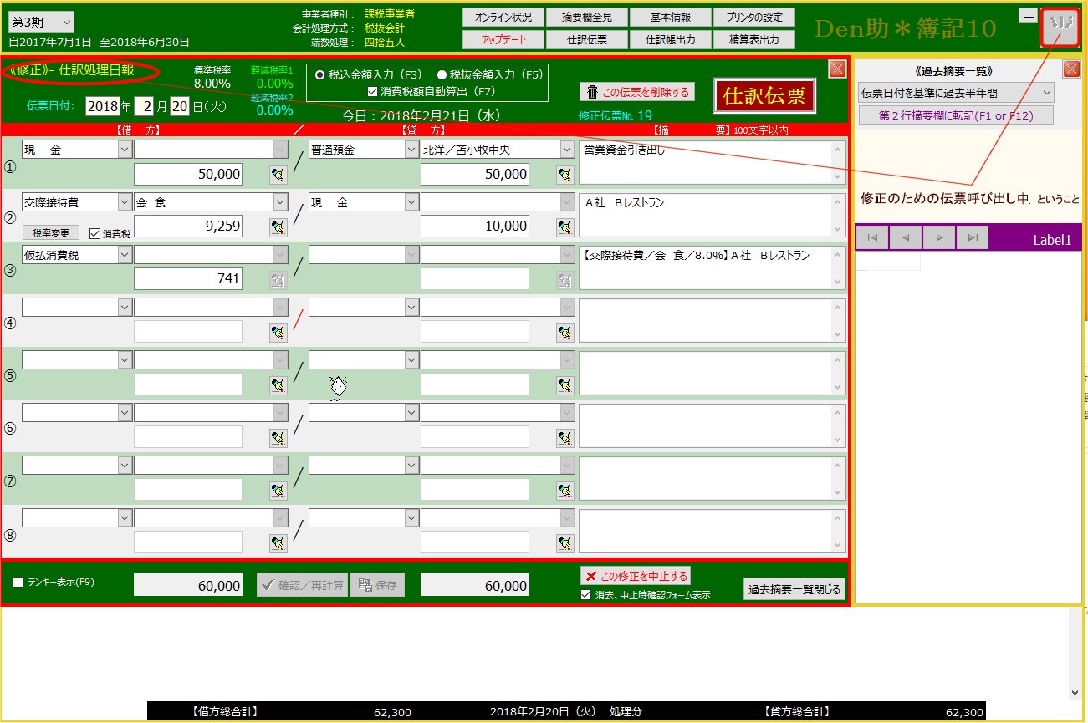This screenshot has width=1088, height=723.
Task: Click the calculator icon beside 10,000 credit amount
Action: pos(565,227)
